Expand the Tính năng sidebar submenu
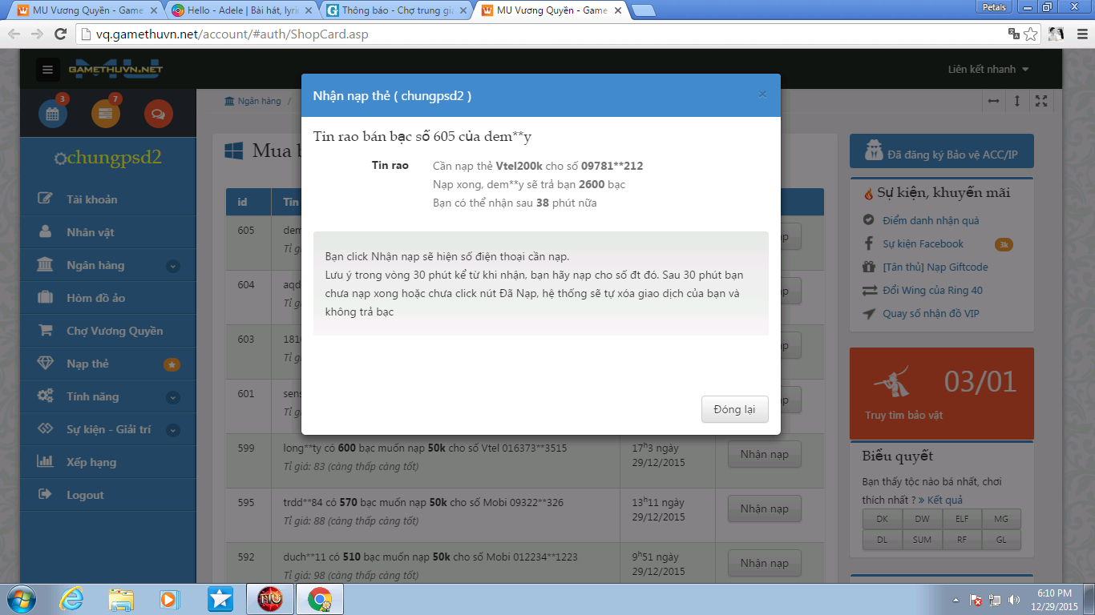This screenshot has height=615, width=1095. coord(172,397)
